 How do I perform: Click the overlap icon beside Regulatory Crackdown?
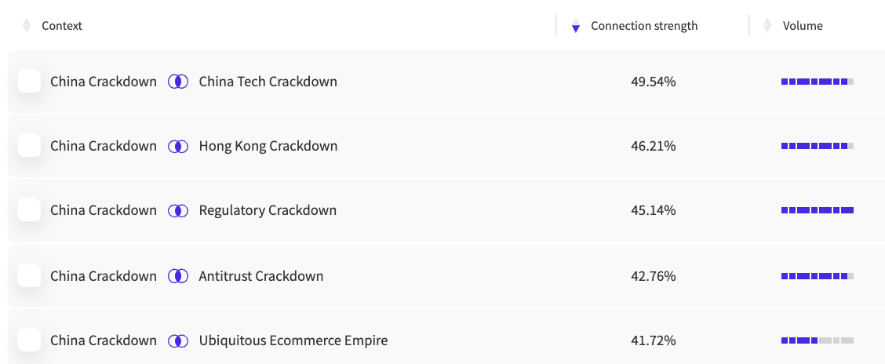pos(178,210)
